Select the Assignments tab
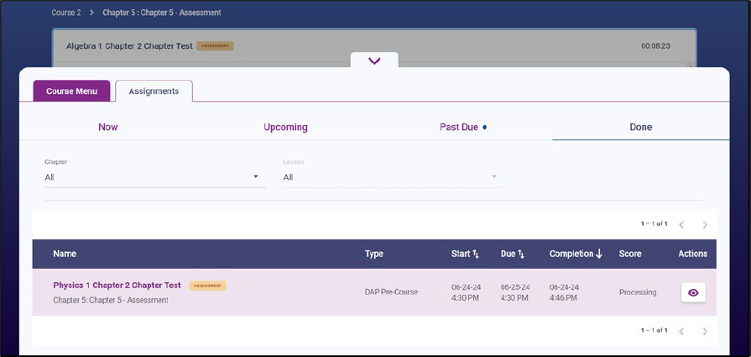751x357 pixels. pos(154,91)
